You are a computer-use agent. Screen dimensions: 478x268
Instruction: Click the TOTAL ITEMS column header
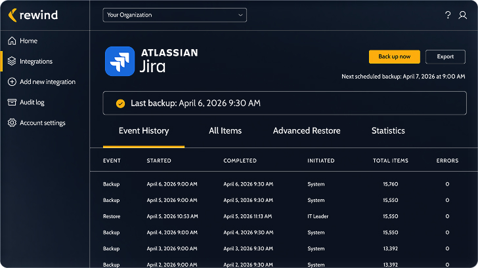(x=391, y=161)
